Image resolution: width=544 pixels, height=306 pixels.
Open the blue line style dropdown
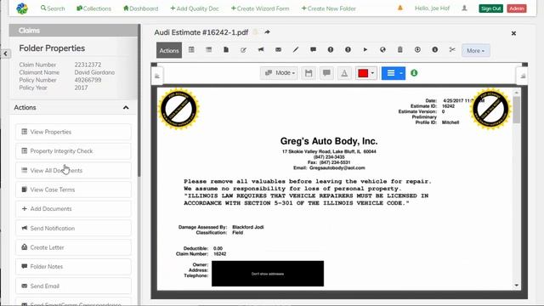click(394, 73)
